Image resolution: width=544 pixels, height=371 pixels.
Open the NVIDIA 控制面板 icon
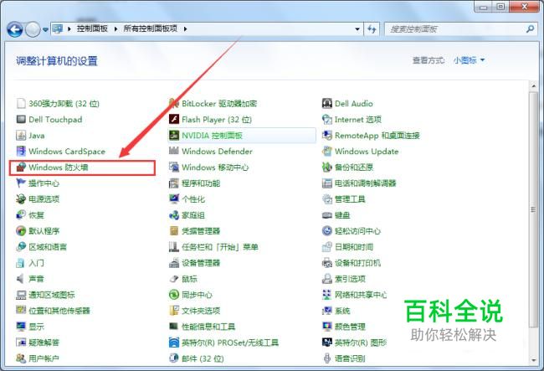(173, 136)
